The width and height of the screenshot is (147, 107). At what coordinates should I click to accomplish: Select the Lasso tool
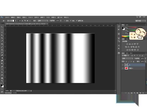coord(2,33)
